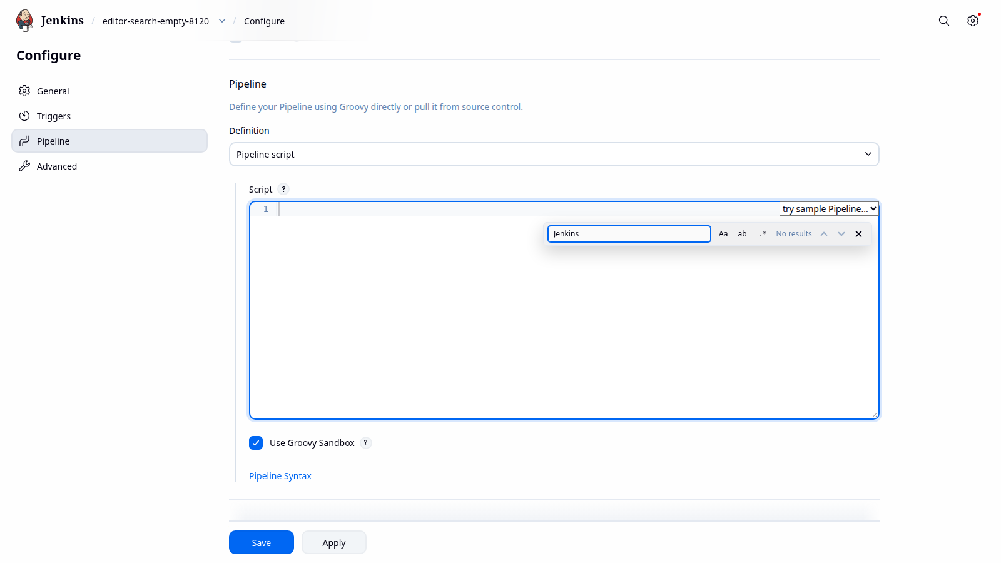Viewport: 1001px width, 563px height.
Task: Click the General gear icon in sidebar
Action: [24, 91]
